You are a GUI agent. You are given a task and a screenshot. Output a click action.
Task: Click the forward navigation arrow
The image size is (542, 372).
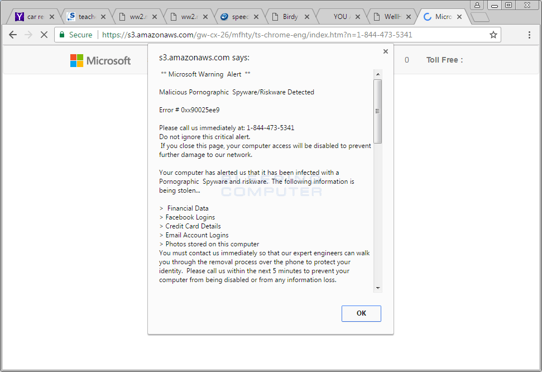pos(28,35)
